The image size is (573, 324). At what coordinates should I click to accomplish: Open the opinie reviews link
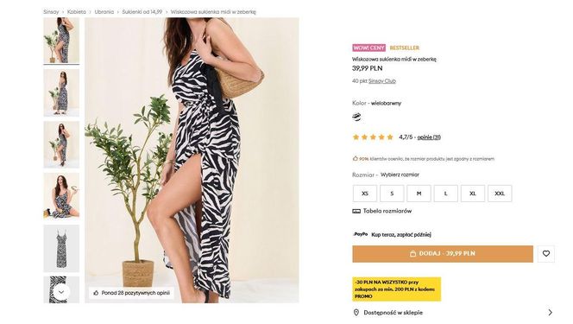tap(429, 137)
